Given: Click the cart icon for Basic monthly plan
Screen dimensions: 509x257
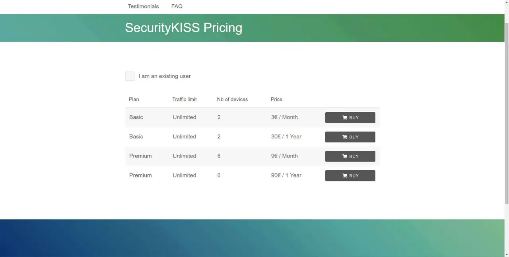Looking at the screenshot, I should (x=345, y=118).
